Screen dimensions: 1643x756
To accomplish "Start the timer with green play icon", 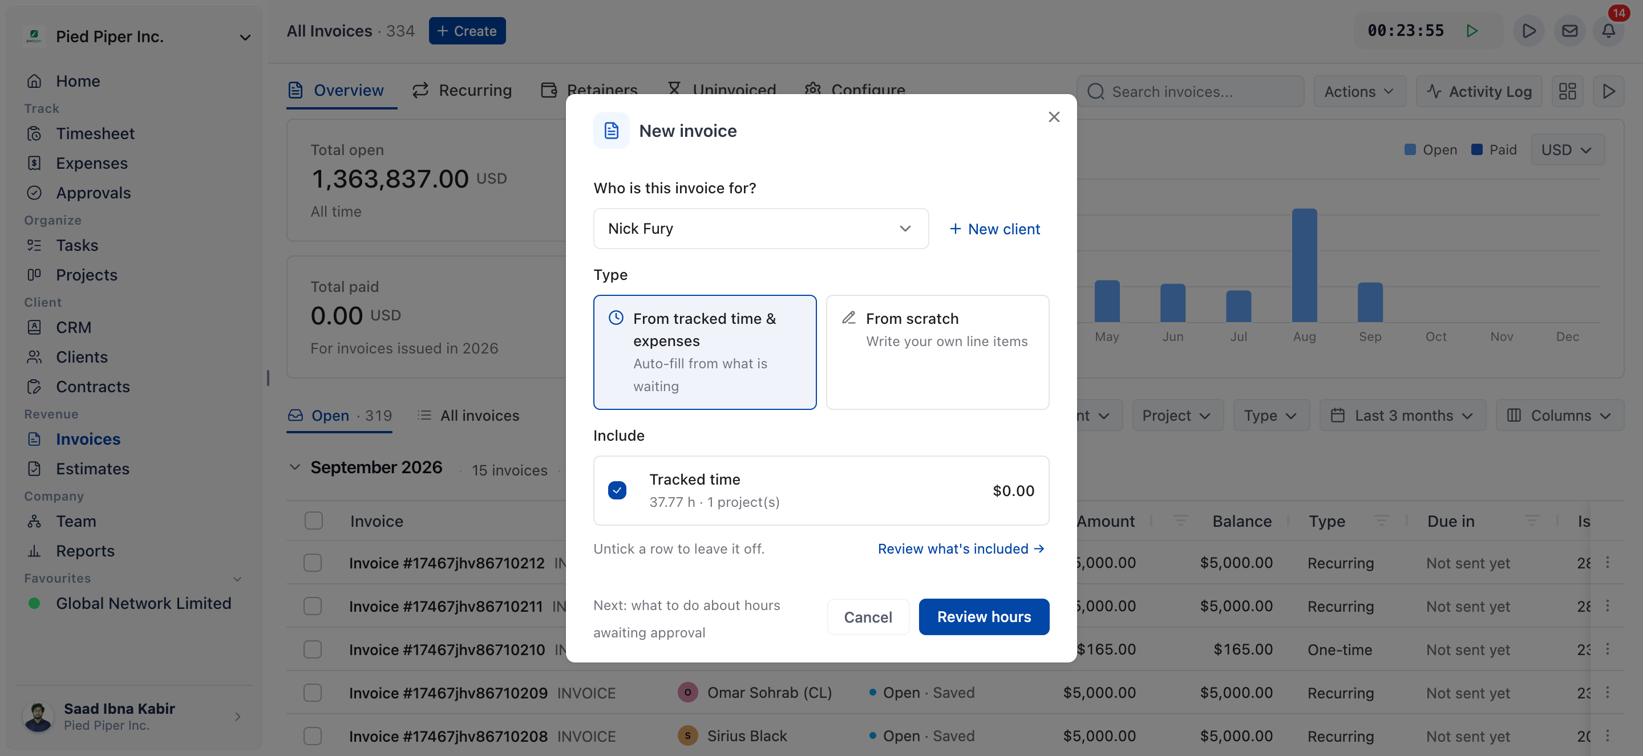I will (x=1471, y=31).
